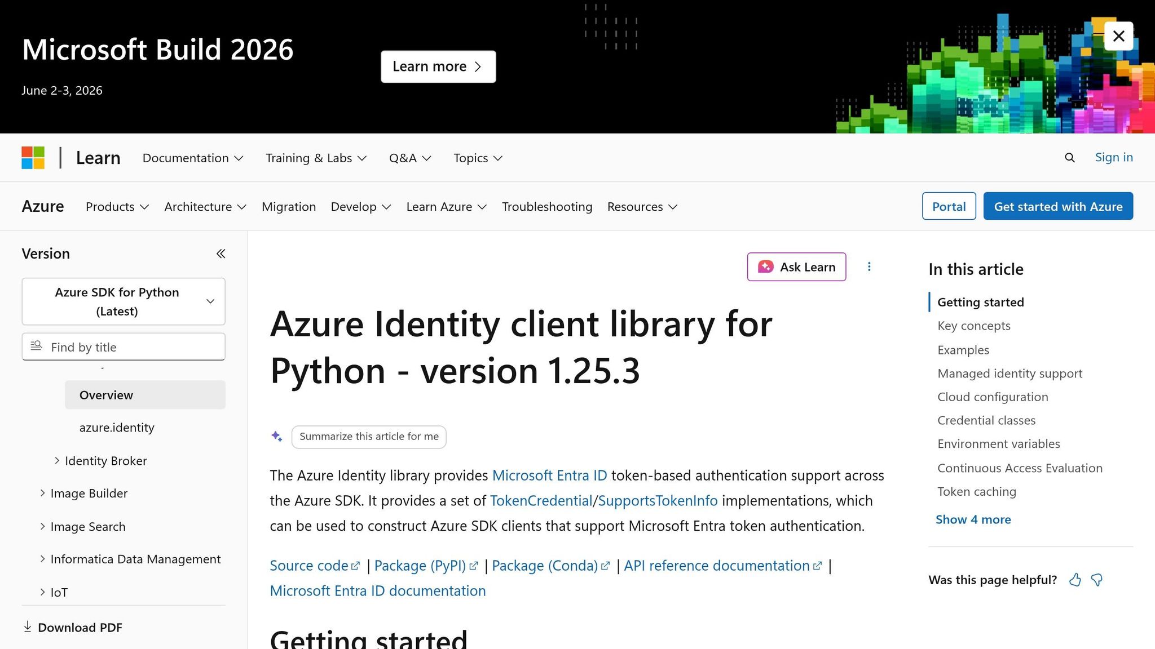The height and width of the screenshot is (649, 1155).
Task: Click Get started with Azure button
Action: point(1058,206)
